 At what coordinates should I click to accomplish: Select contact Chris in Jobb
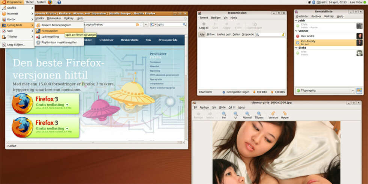pyautogui.click(x=329, y=26)
